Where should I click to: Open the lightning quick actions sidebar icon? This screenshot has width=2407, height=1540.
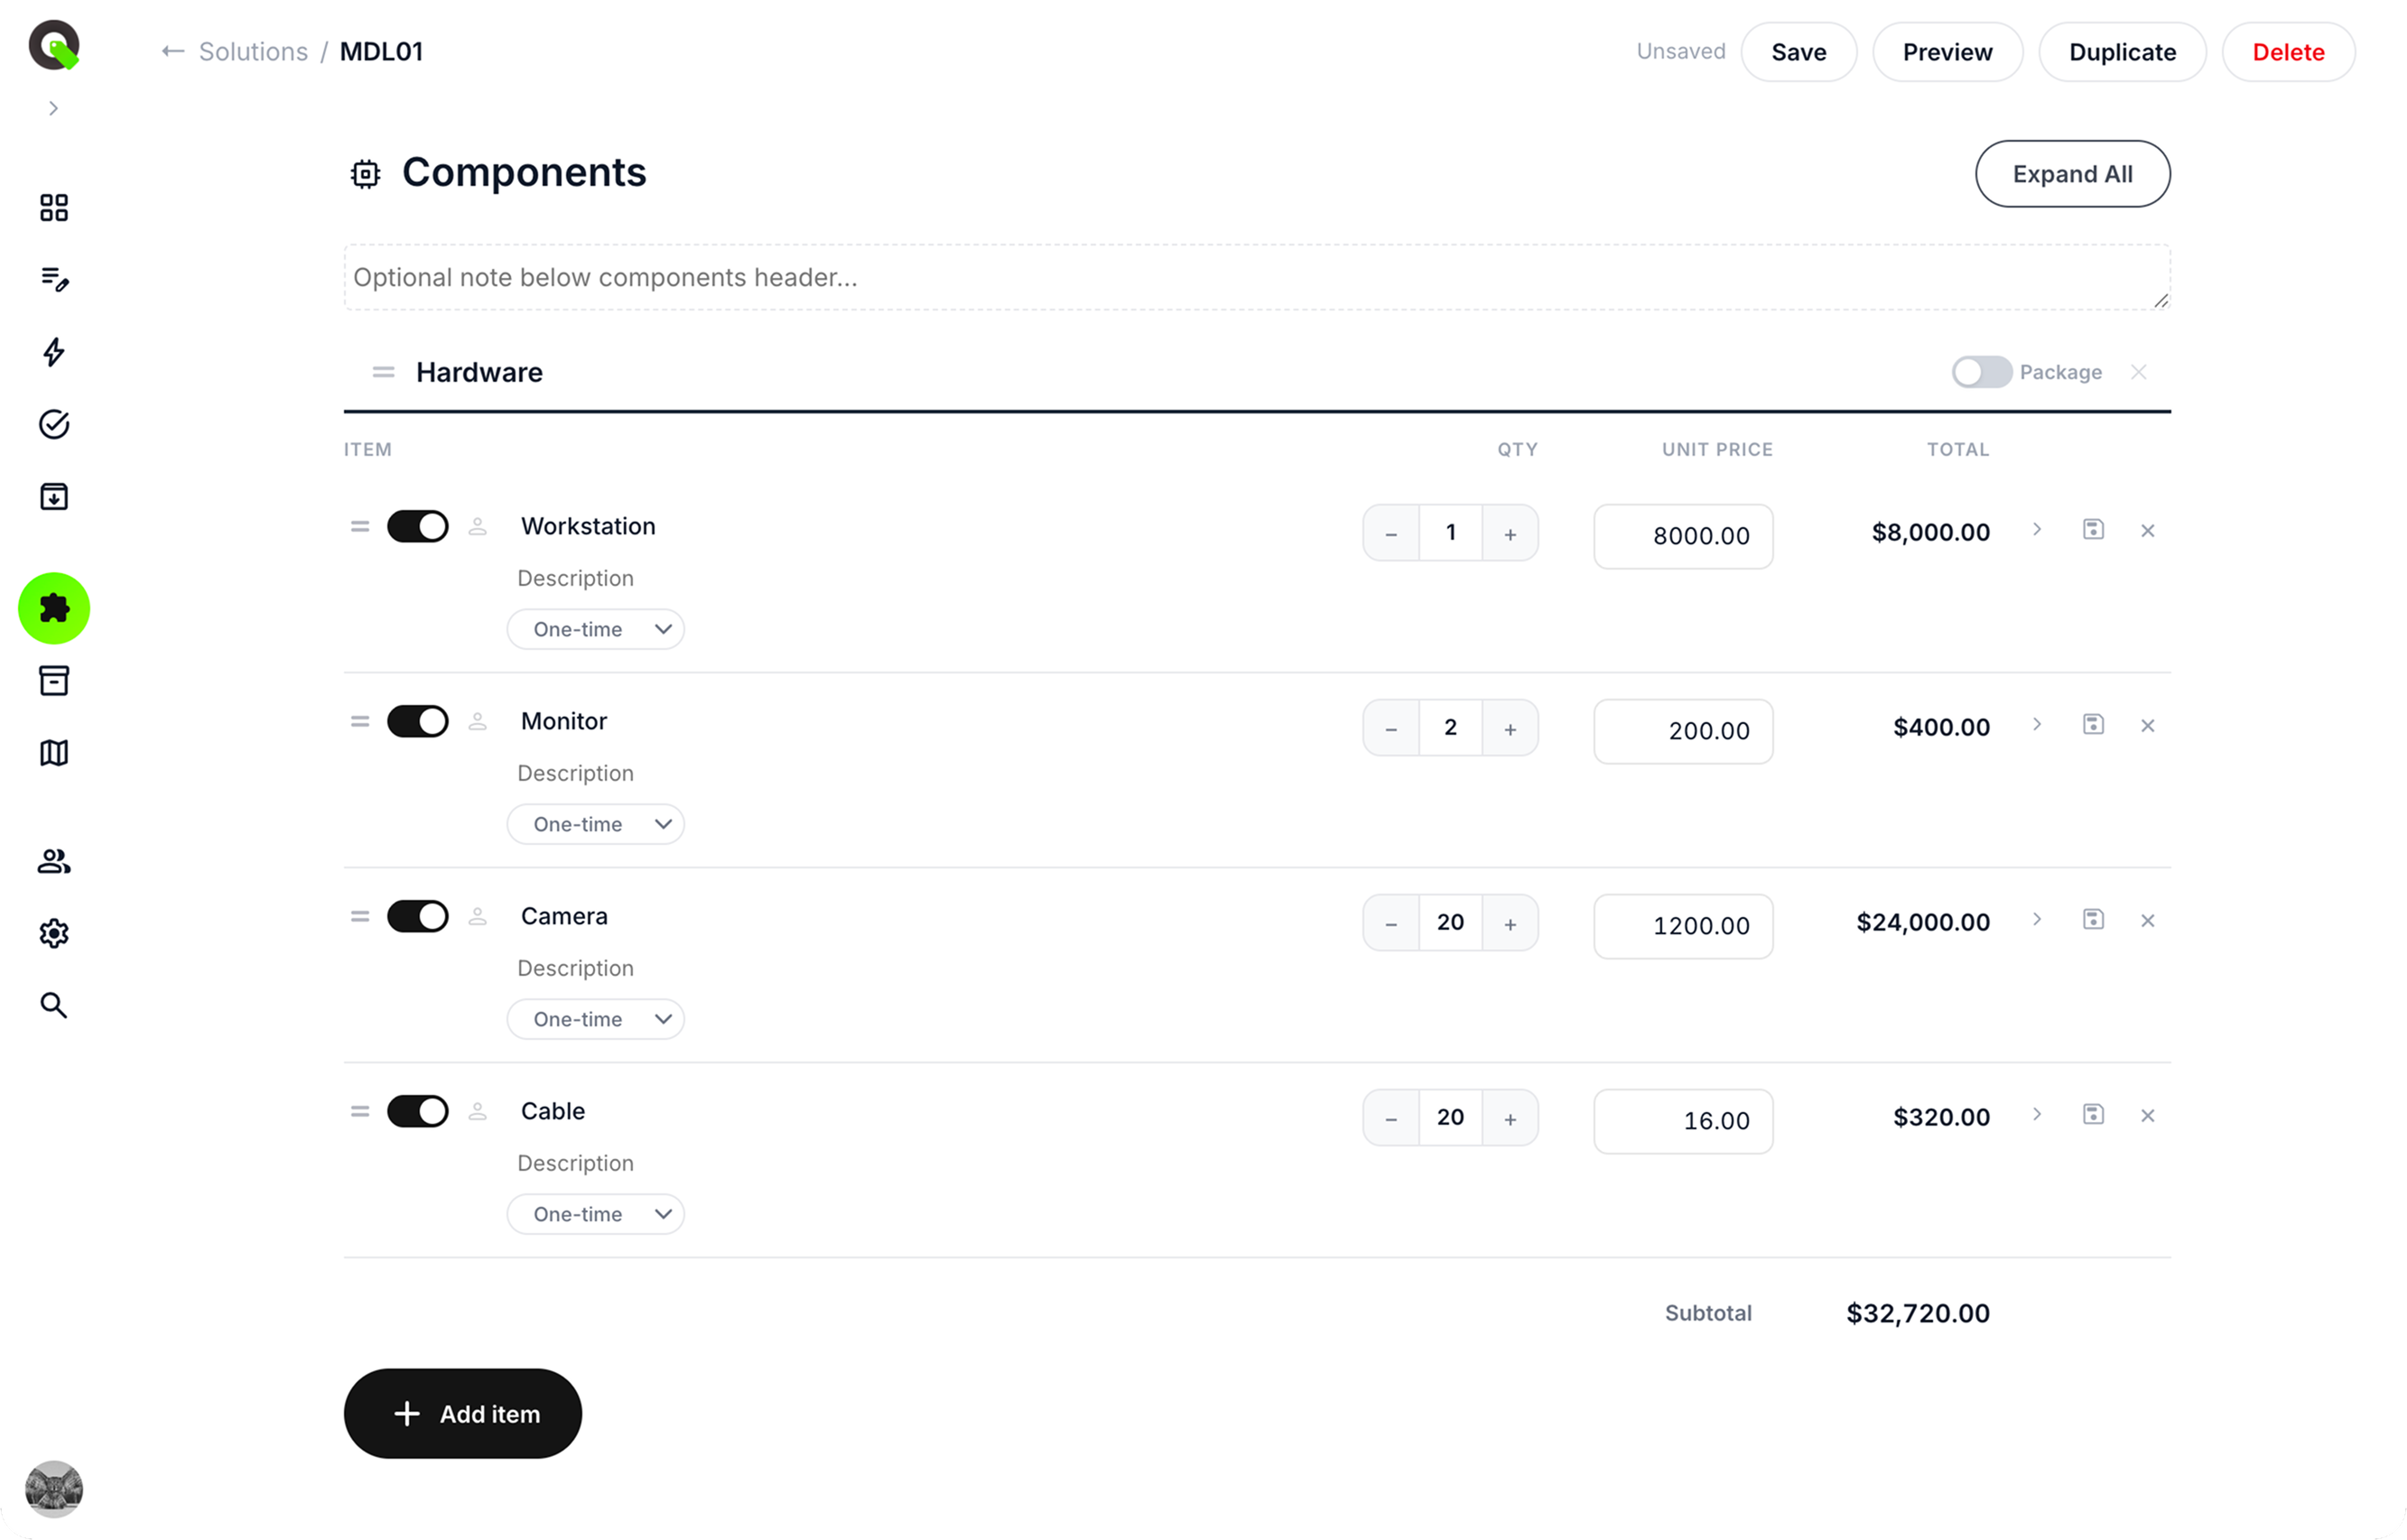point(52,352)
